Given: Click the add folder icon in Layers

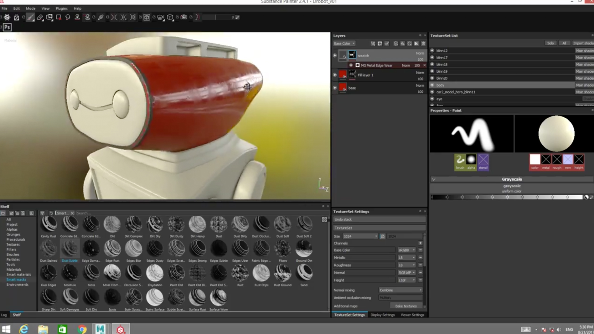Looking at the screenshot, I should pos(416,44).
